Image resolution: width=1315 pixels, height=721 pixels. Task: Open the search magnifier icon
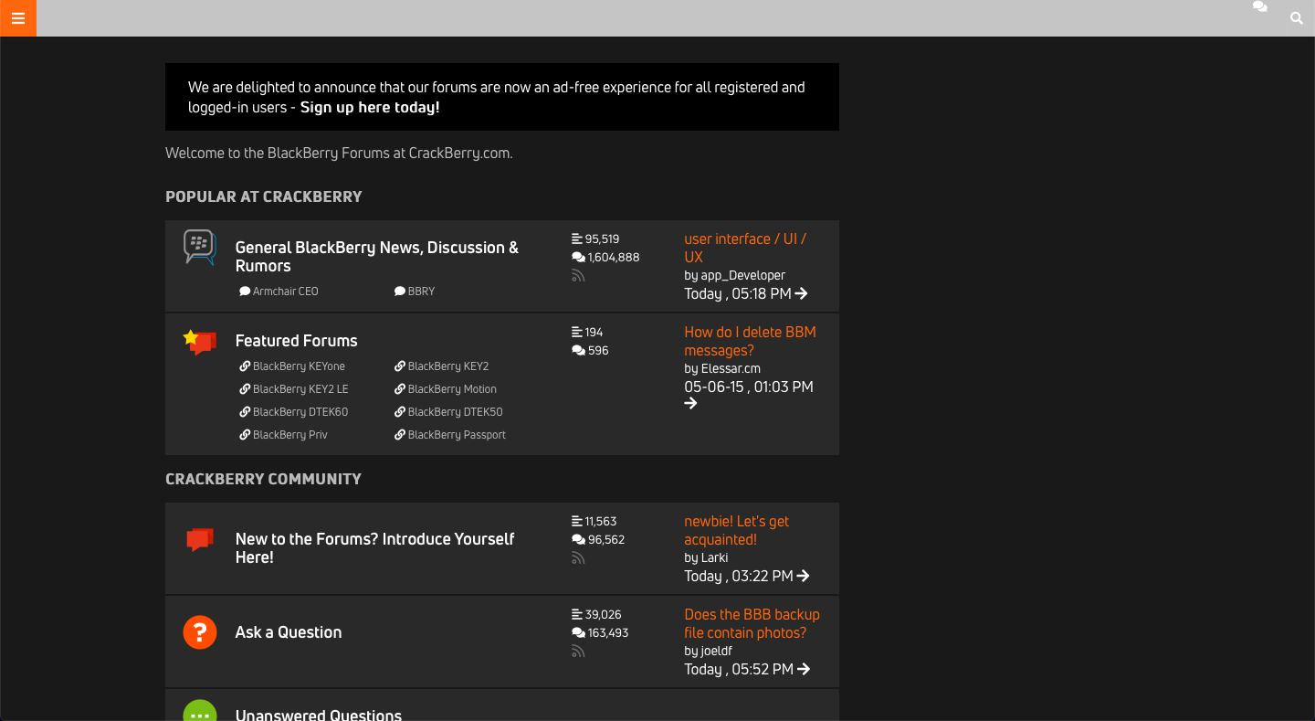[x=1296, y=18]
